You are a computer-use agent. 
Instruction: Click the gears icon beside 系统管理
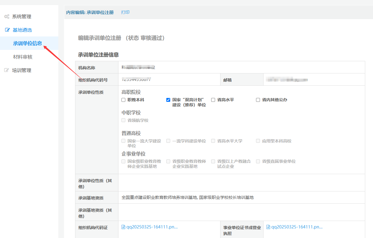7,17
